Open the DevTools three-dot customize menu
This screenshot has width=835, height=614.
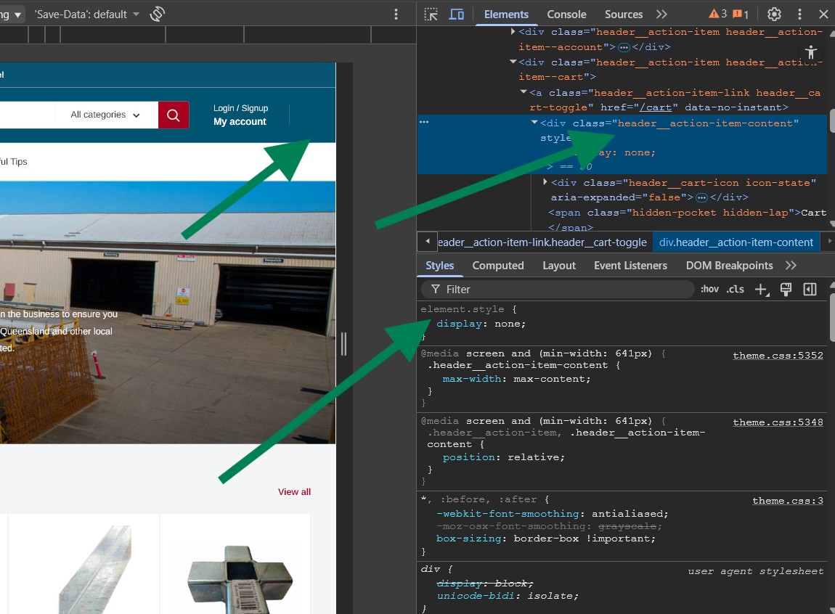[x=799, y=15]
